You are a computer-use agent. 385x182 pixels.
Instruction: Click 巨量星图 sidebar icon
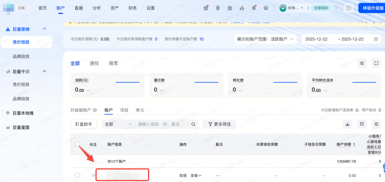coord(8,128)
